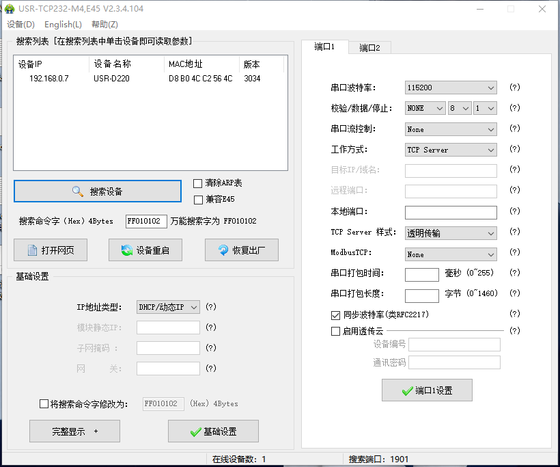
Task: Click the open webpage document icon button
Action: point(51,250)
